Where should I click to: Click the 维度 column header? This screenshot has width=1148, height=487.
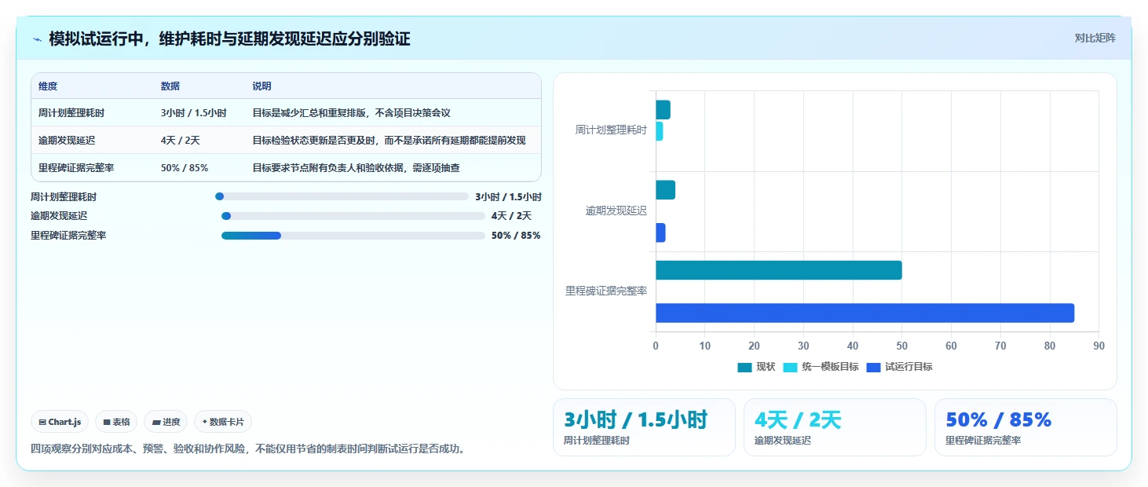(48, 86)
